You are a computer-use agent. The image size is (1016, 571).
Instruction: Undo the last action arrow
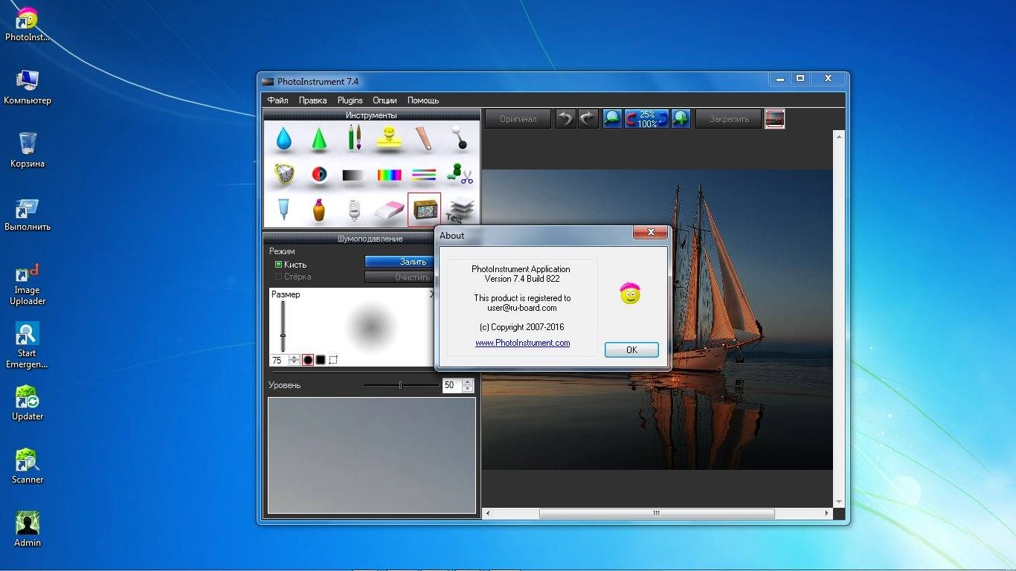click(x=566, y=118)
